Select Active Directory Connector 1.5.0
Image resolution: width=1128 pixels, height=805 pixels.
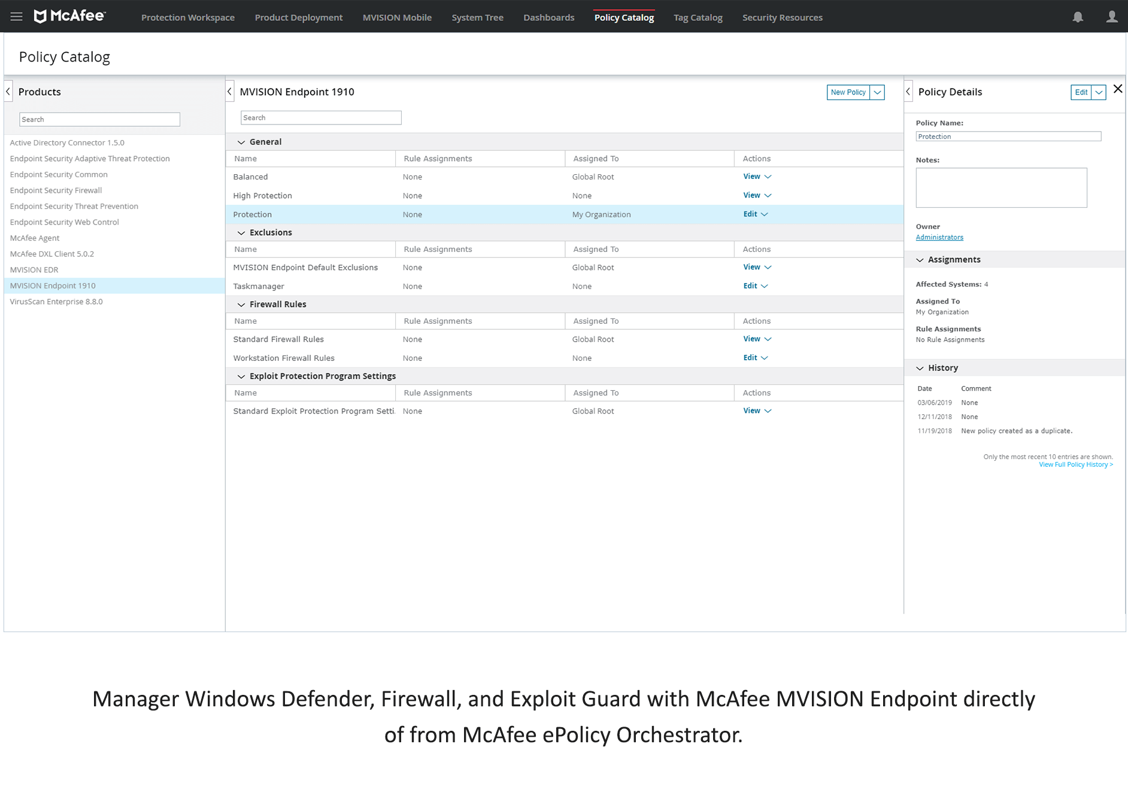[x=67, y=142]
